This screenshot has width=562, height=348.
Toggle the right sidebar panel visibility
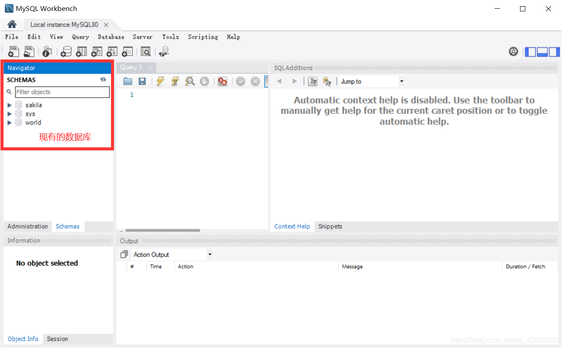(x=554, y=52)
